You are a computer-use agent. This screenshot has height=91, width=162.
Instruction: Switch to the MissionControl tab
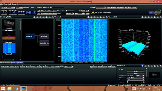click(x=5, y=63)
